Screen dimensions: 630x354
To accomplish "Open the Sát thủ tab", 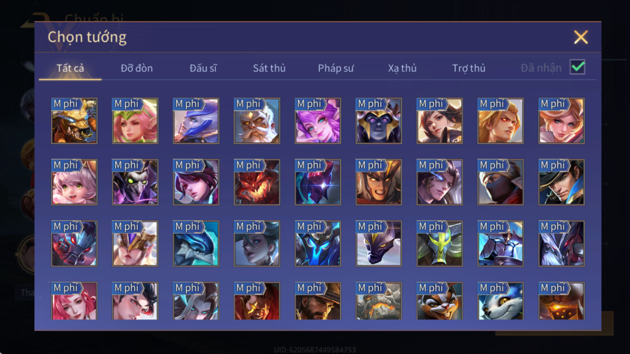I will (x=269, y=68).
